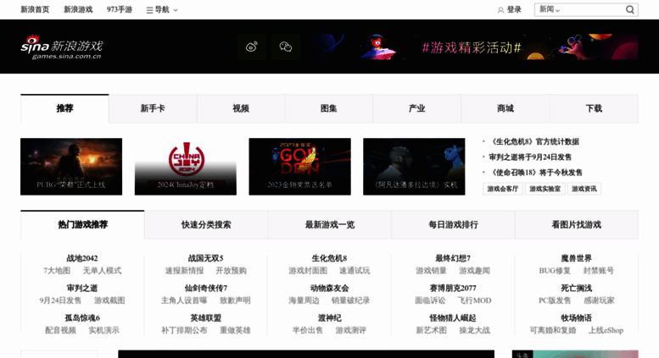Open the 无单人模式 link
The width and height of the screenshot is (659, 358).
tap(102, 271)
